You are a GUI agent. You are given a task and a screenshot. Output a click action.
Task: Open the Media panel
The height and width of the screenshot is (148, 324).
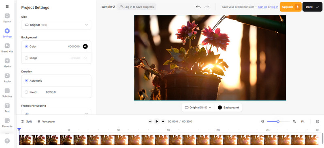[7, 63]
